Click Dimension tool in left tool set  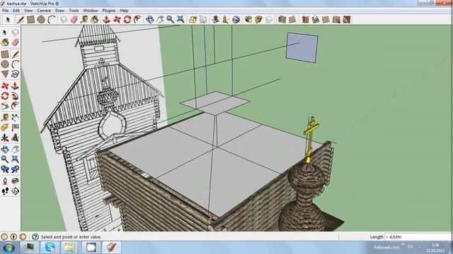[15, 117]
